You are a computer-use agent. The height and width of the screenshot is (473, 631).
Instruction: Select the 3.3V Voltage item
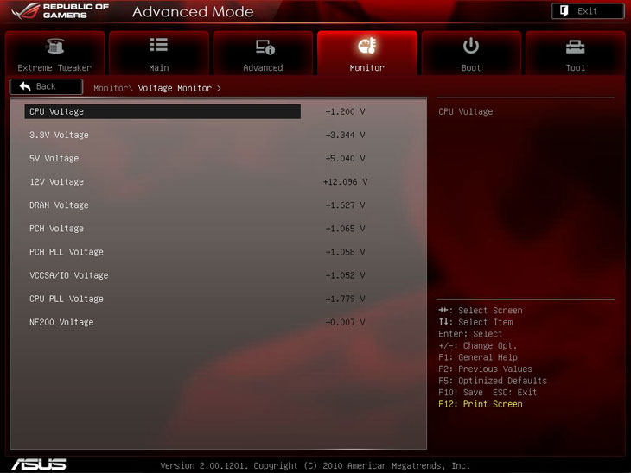59,135
